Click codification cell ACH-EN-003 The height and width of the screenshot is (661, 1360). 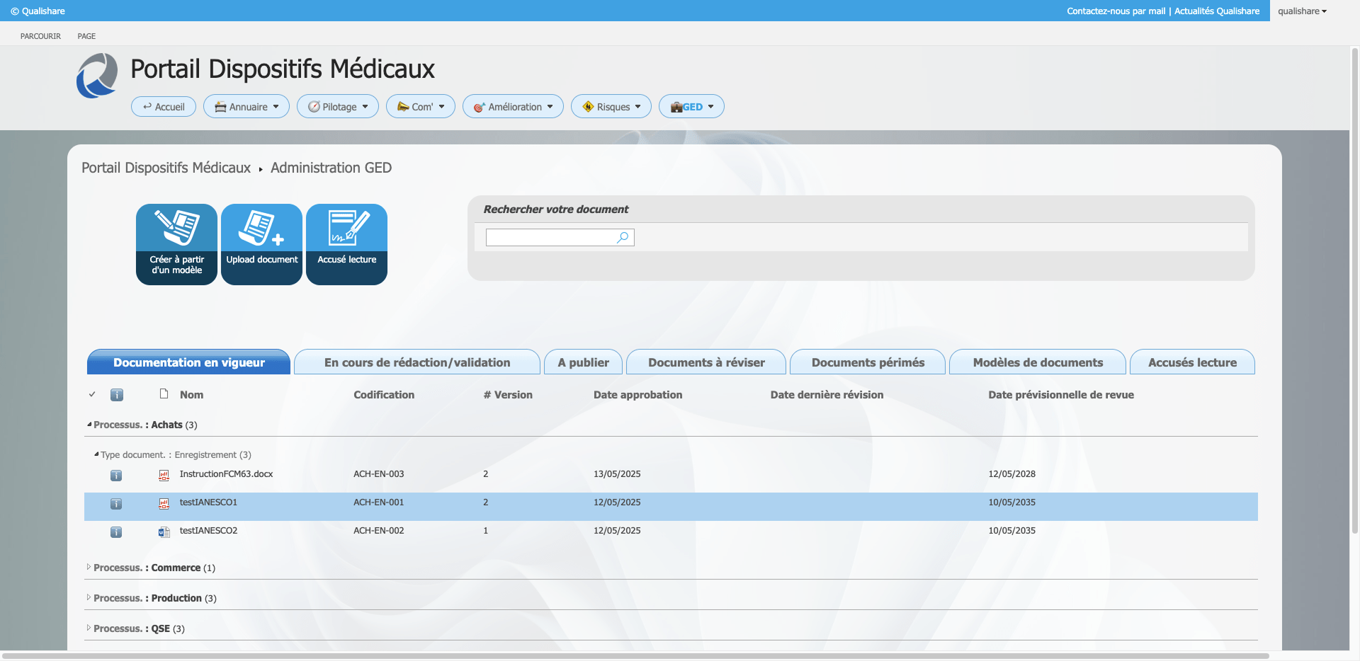pyautogui.click(x=378, y=474)
